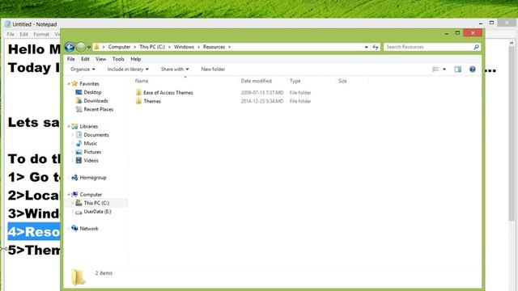Open the Format menu in Notepad
The width and height of the screenshot is (518, 291).
point(41,34)
